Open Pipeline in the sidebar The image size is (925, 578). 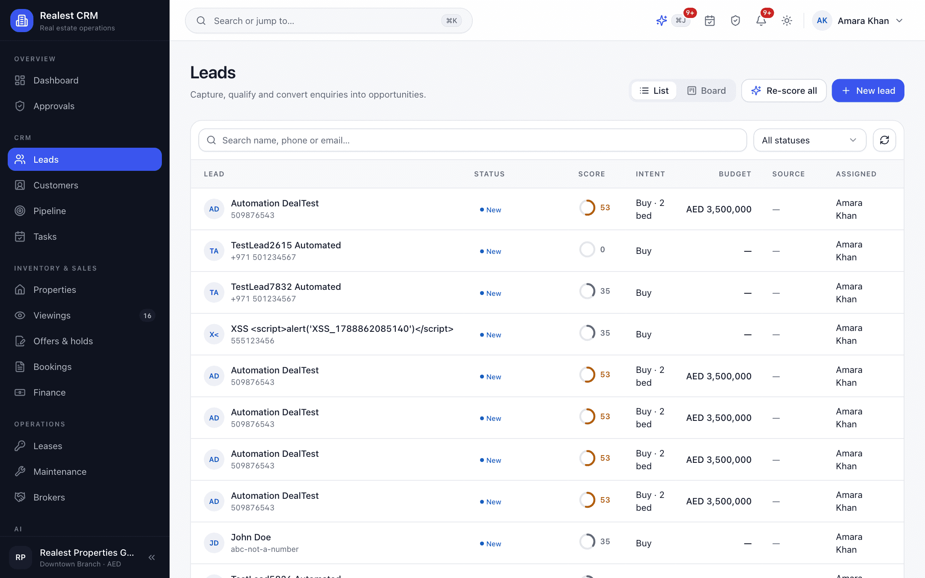tap(85, 211)
